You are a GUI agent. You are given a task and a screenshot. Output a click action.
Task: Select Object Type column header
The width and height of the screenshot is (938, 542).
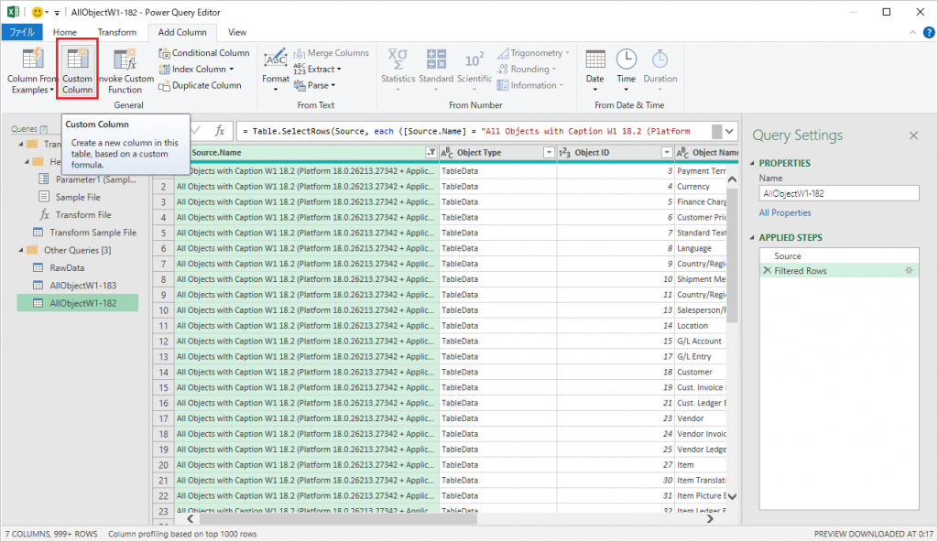click(x=479, y=153)
